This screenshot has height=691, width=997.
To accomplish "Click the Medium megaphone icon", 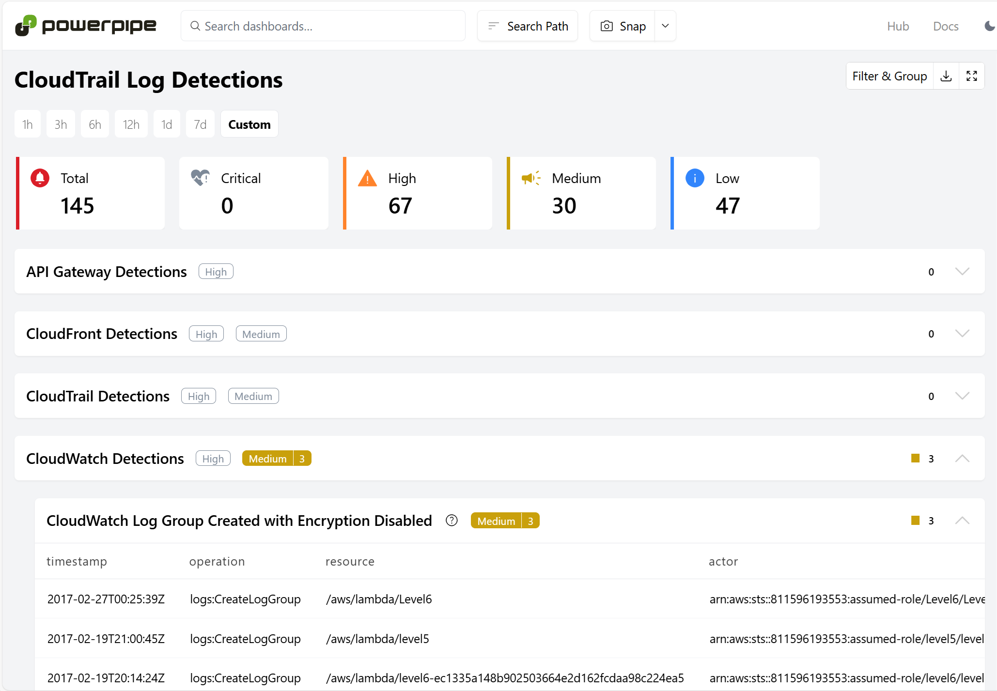I will point(531,178).
